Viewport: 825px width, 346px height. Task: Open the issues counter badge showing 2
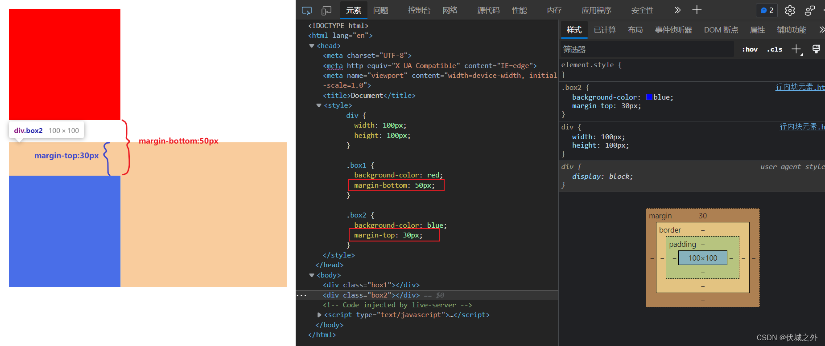(767, 10)
